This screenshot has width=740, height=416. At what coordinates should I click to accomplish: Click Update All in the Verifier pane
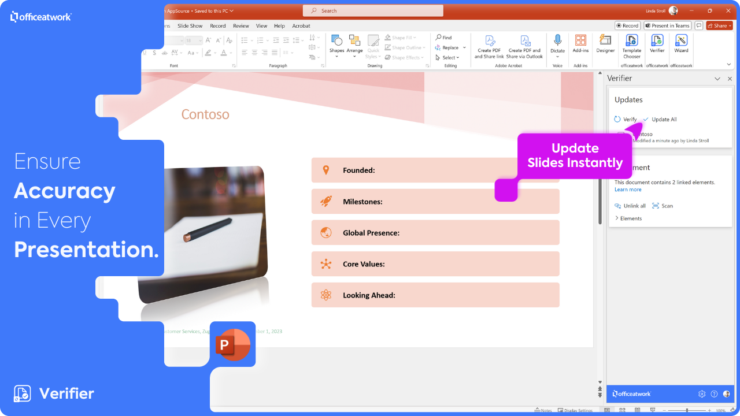pos(660,120)
